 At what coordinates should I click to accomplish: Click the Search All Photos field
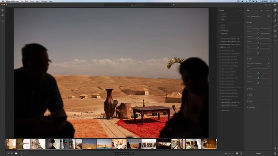pos(138,5)
